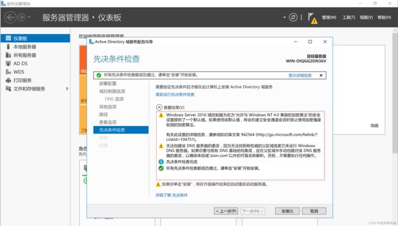The height and width of the screenshot is (226, 398).
Task: Click the 先决条件检查 page heading
Action: pyautogui.click(x=116, y=59)
